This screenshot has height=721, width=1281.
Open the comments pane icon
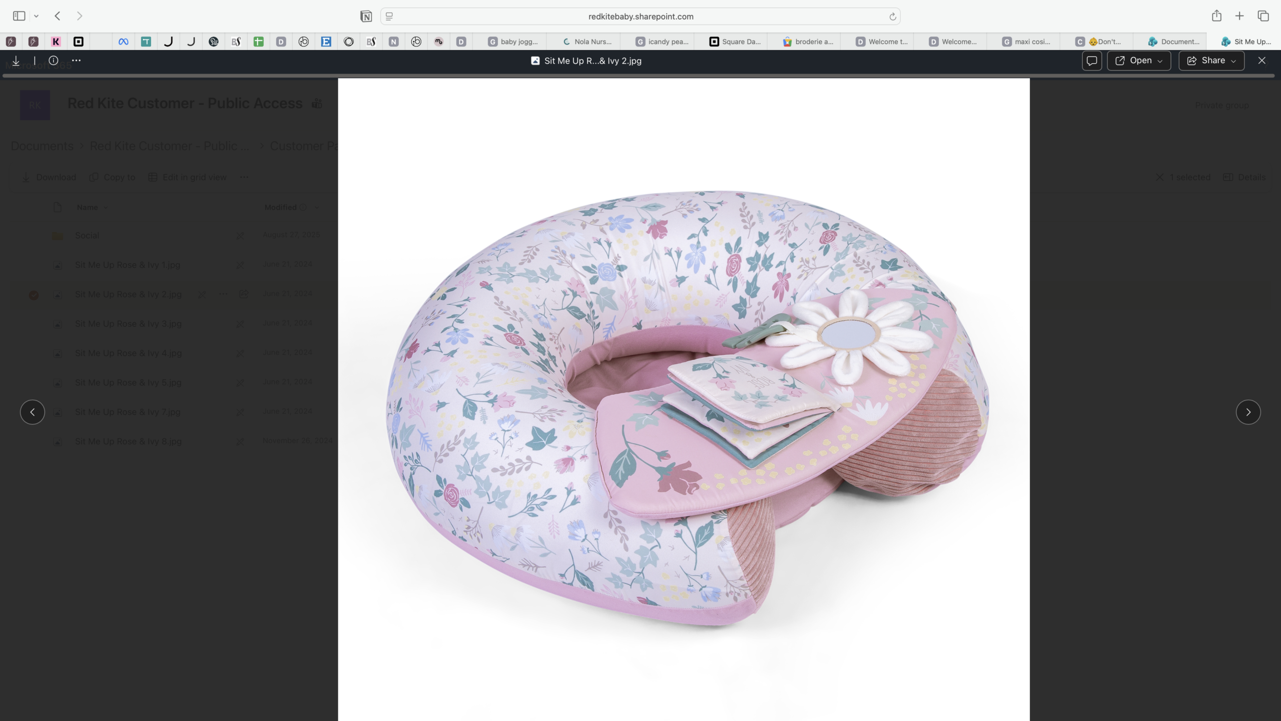click(x=1092, y=61)
